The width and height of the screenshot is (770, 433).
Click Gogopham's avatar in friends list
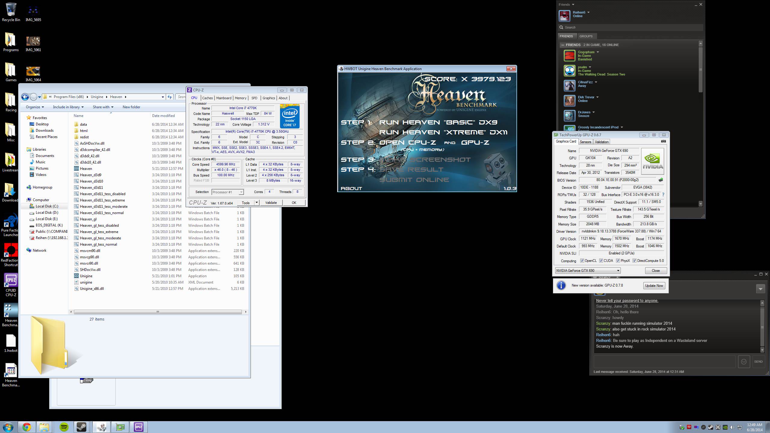(569, 56)
